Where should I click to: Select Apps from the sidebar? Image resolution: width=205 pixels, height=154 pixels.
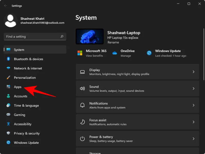(x=17, y=87)
